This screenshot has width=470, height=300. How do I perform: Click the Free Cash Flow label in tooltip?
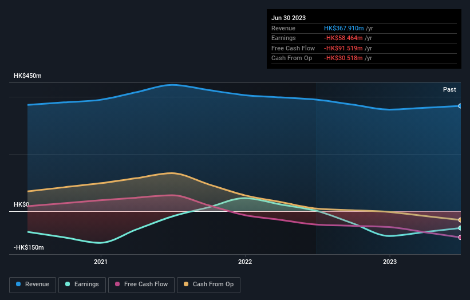[293, 48]
